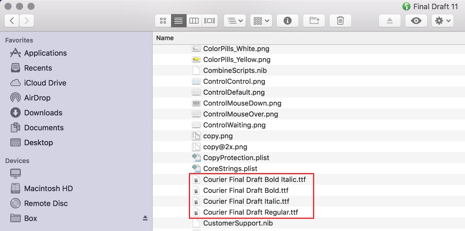465x231 pixels.
Task: Select ControlDefault.png file
Action: tap(234, 92)
